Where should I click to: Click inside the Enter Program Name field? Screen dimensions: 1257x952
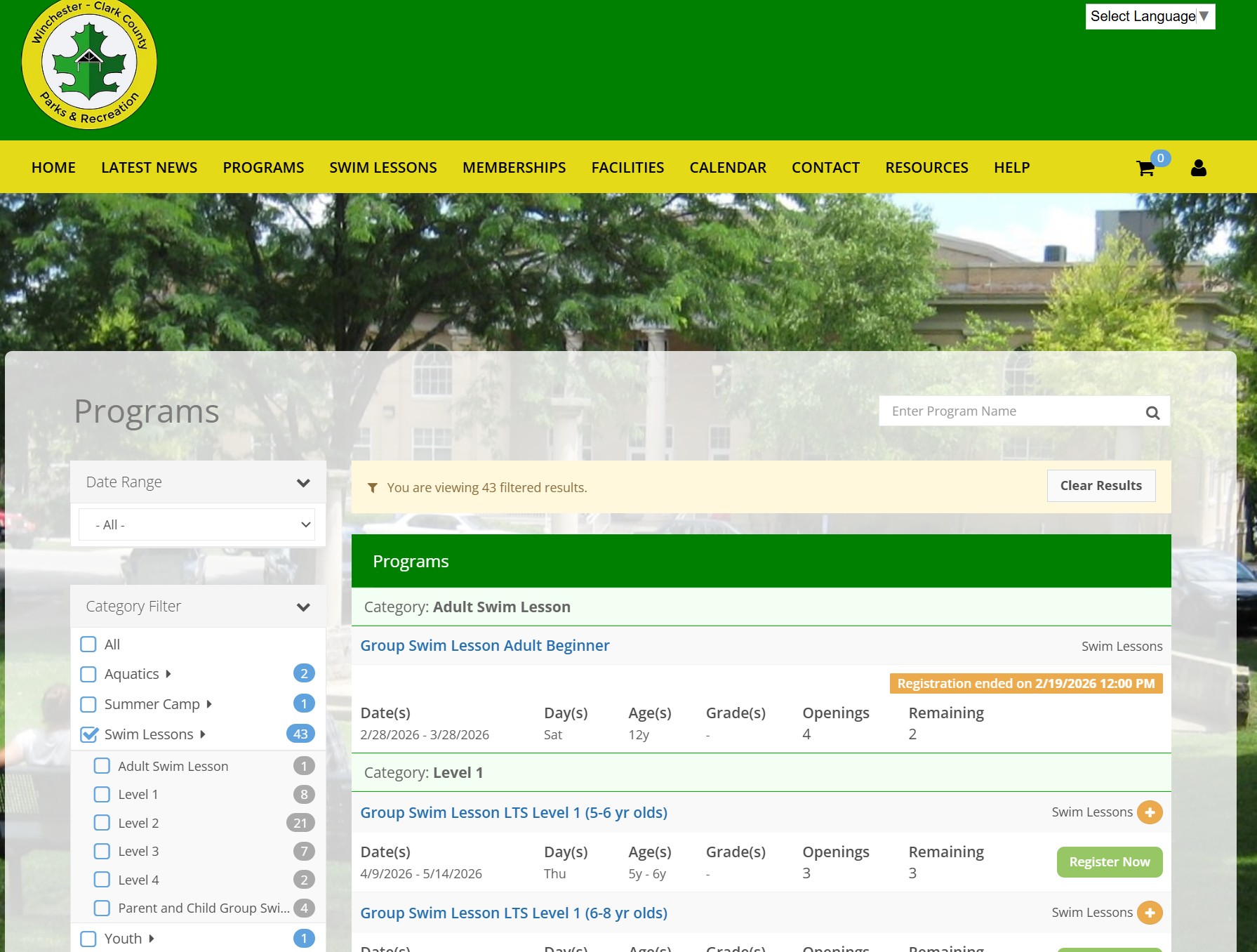tap(1011, 411)
